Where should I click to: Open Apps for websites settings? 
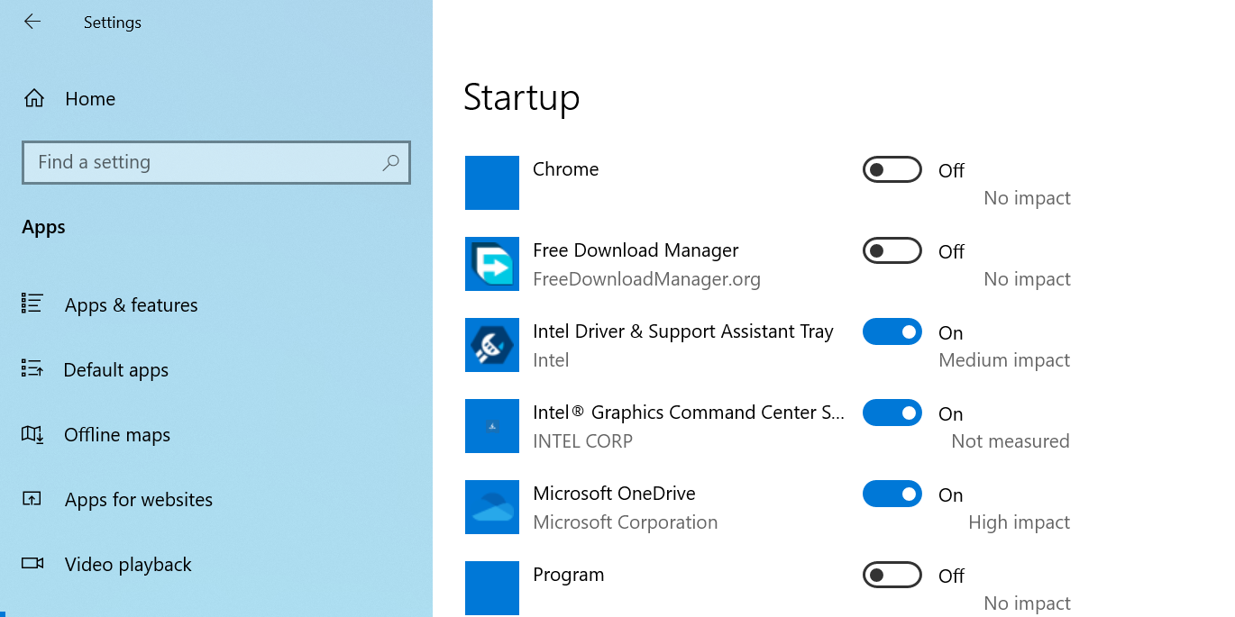(x=139, y=500)
